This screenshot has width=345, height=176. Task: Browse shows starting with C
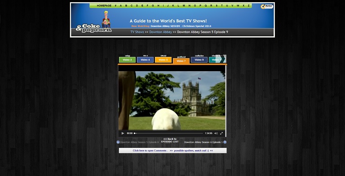(132, 6)
